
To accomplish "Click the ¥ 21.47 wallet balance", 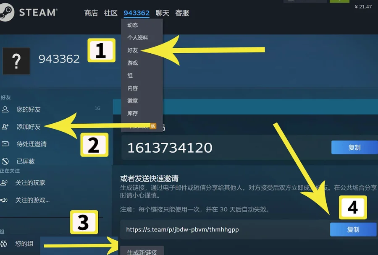I will pos(363,7).
